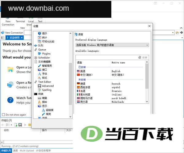Select the 西班牙语 español row
The height and width of the screenshot is (153, 184).
pyautogui.click(x=110, y=87)
